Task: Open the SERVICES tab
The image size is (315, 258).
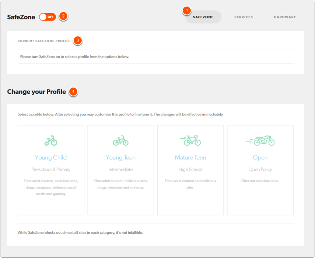Action: pyautogui.click(x=244, y=17)
